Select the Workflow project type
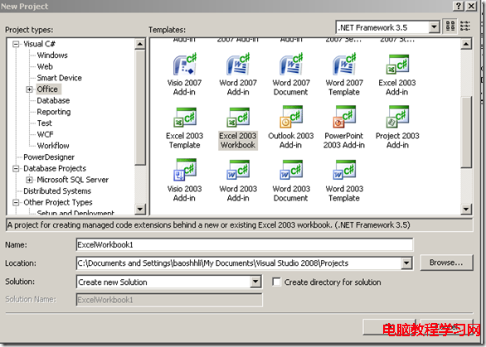This screenshot has height=347, width=486. pyautogui.click(x=53, y=146)
